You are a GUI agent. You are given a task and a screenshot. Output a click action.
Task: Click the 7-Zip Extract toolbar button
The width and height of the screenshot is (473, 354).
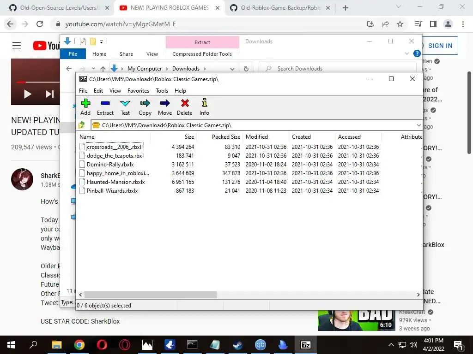click(x=105, y=107)
